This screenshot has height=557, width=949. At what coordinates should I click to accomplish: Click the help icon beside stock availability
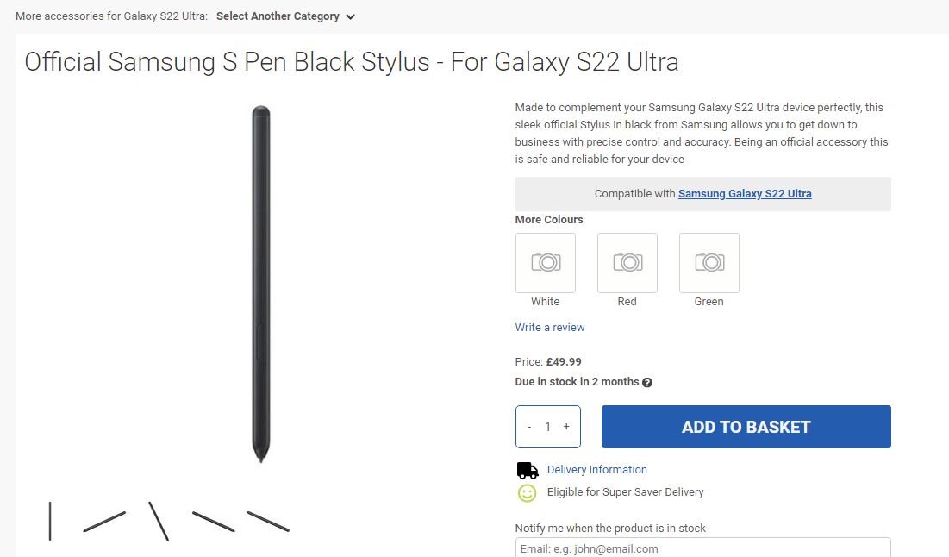[647, 383]
